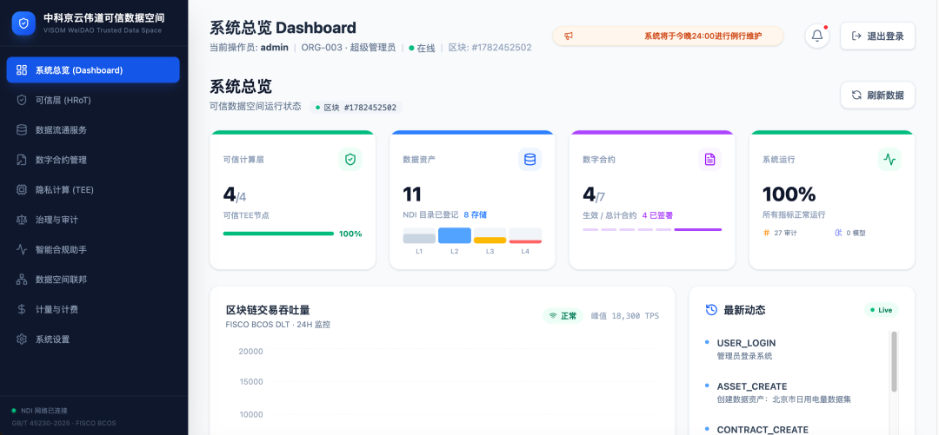939x435 pixels.
Task: Click the maintenance announcement banner
Action: coord(668,36)
